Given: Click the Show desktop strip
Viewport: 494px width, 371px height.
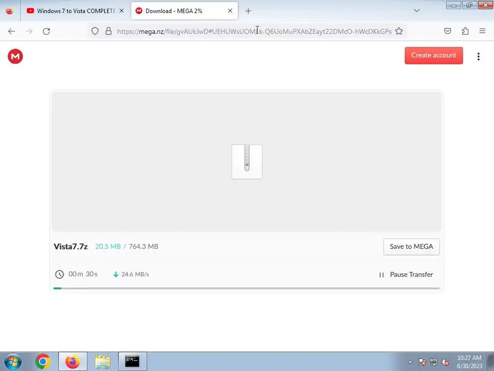Looking at the screenshot, I should click(x=491, y=361).
